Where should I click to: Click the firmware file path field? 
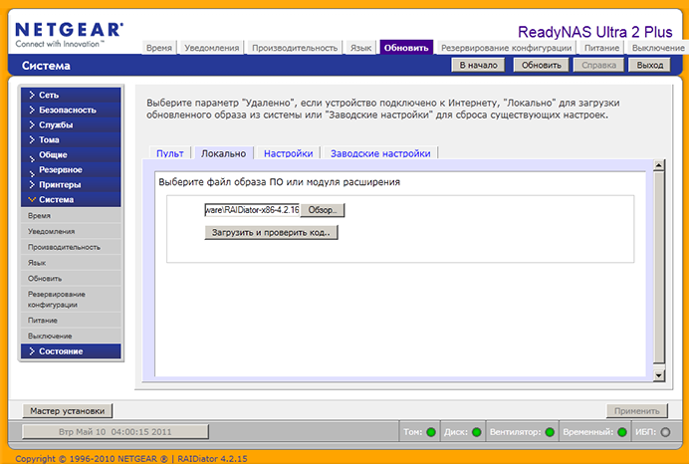tap(252, 210)
